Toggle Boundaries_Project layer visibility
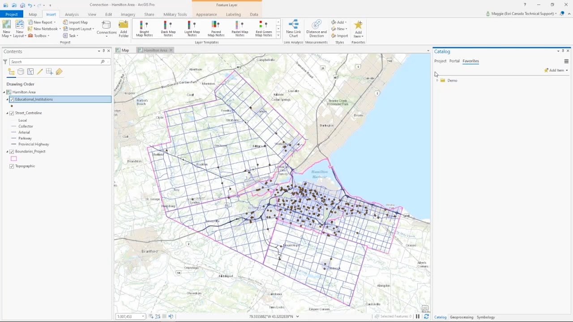Viewport: 573px width, 322px height. click(12, 152)
